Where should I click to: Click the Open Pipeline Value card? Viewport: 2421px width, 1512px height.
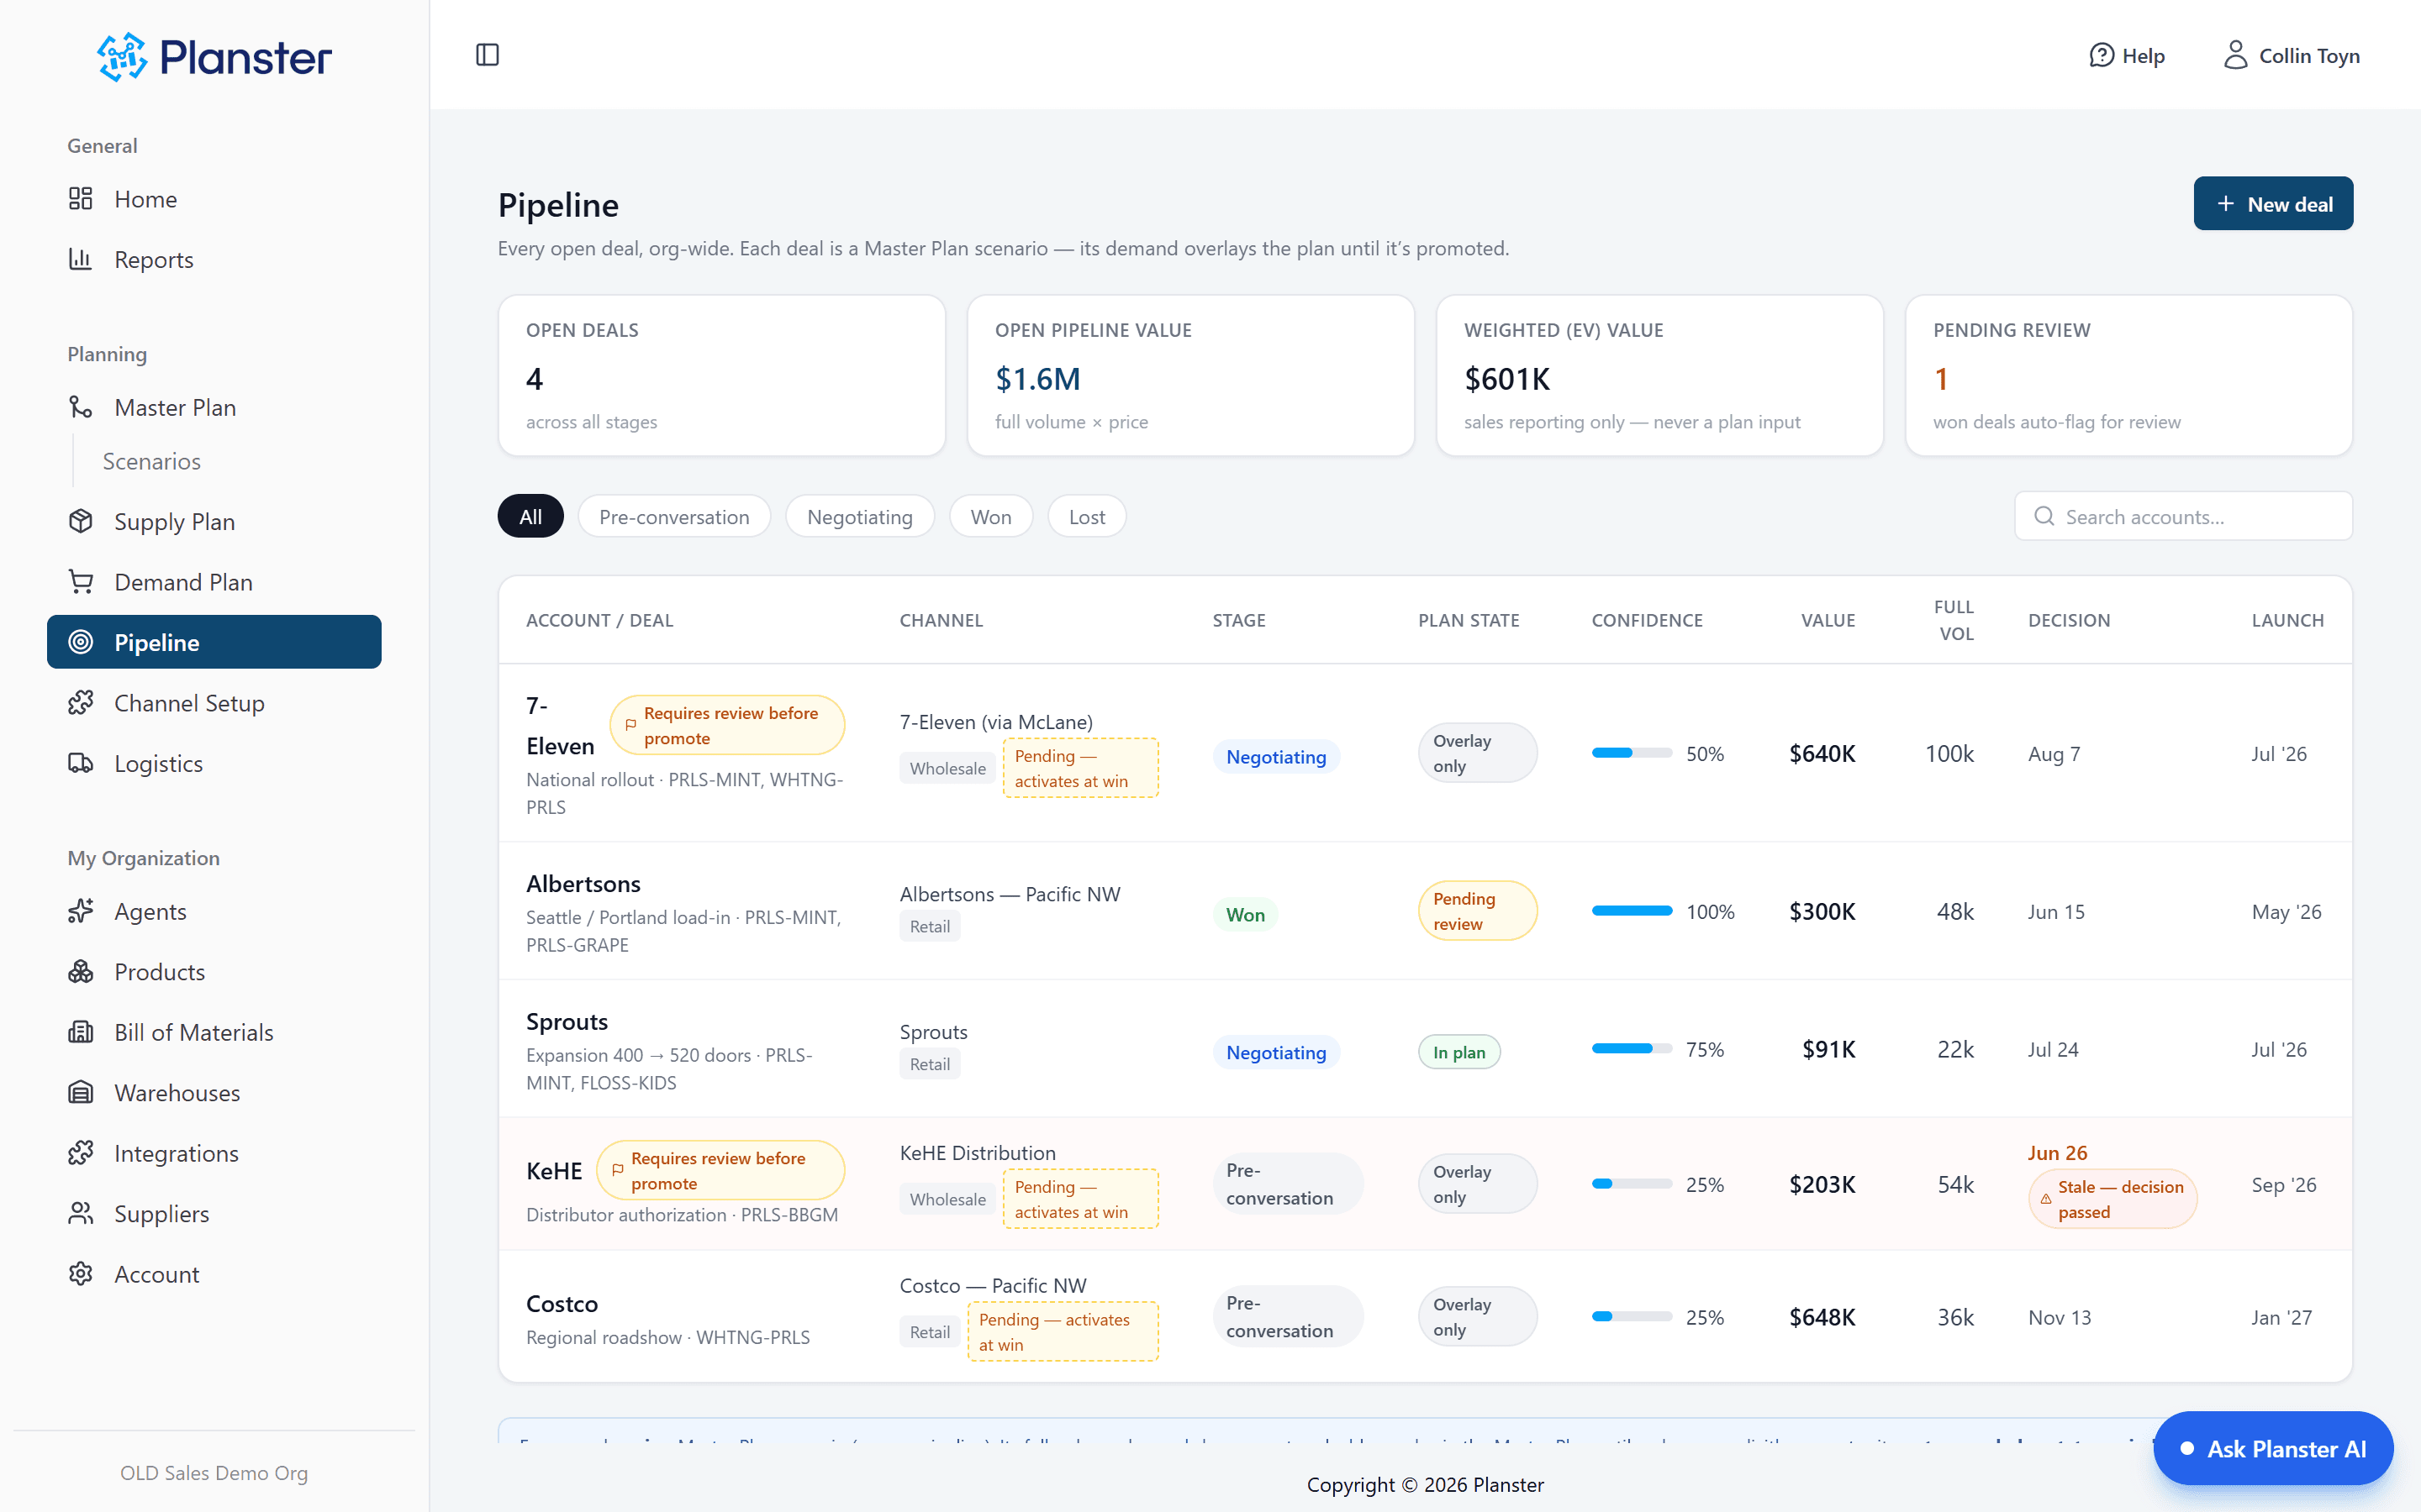point(1190,375)
